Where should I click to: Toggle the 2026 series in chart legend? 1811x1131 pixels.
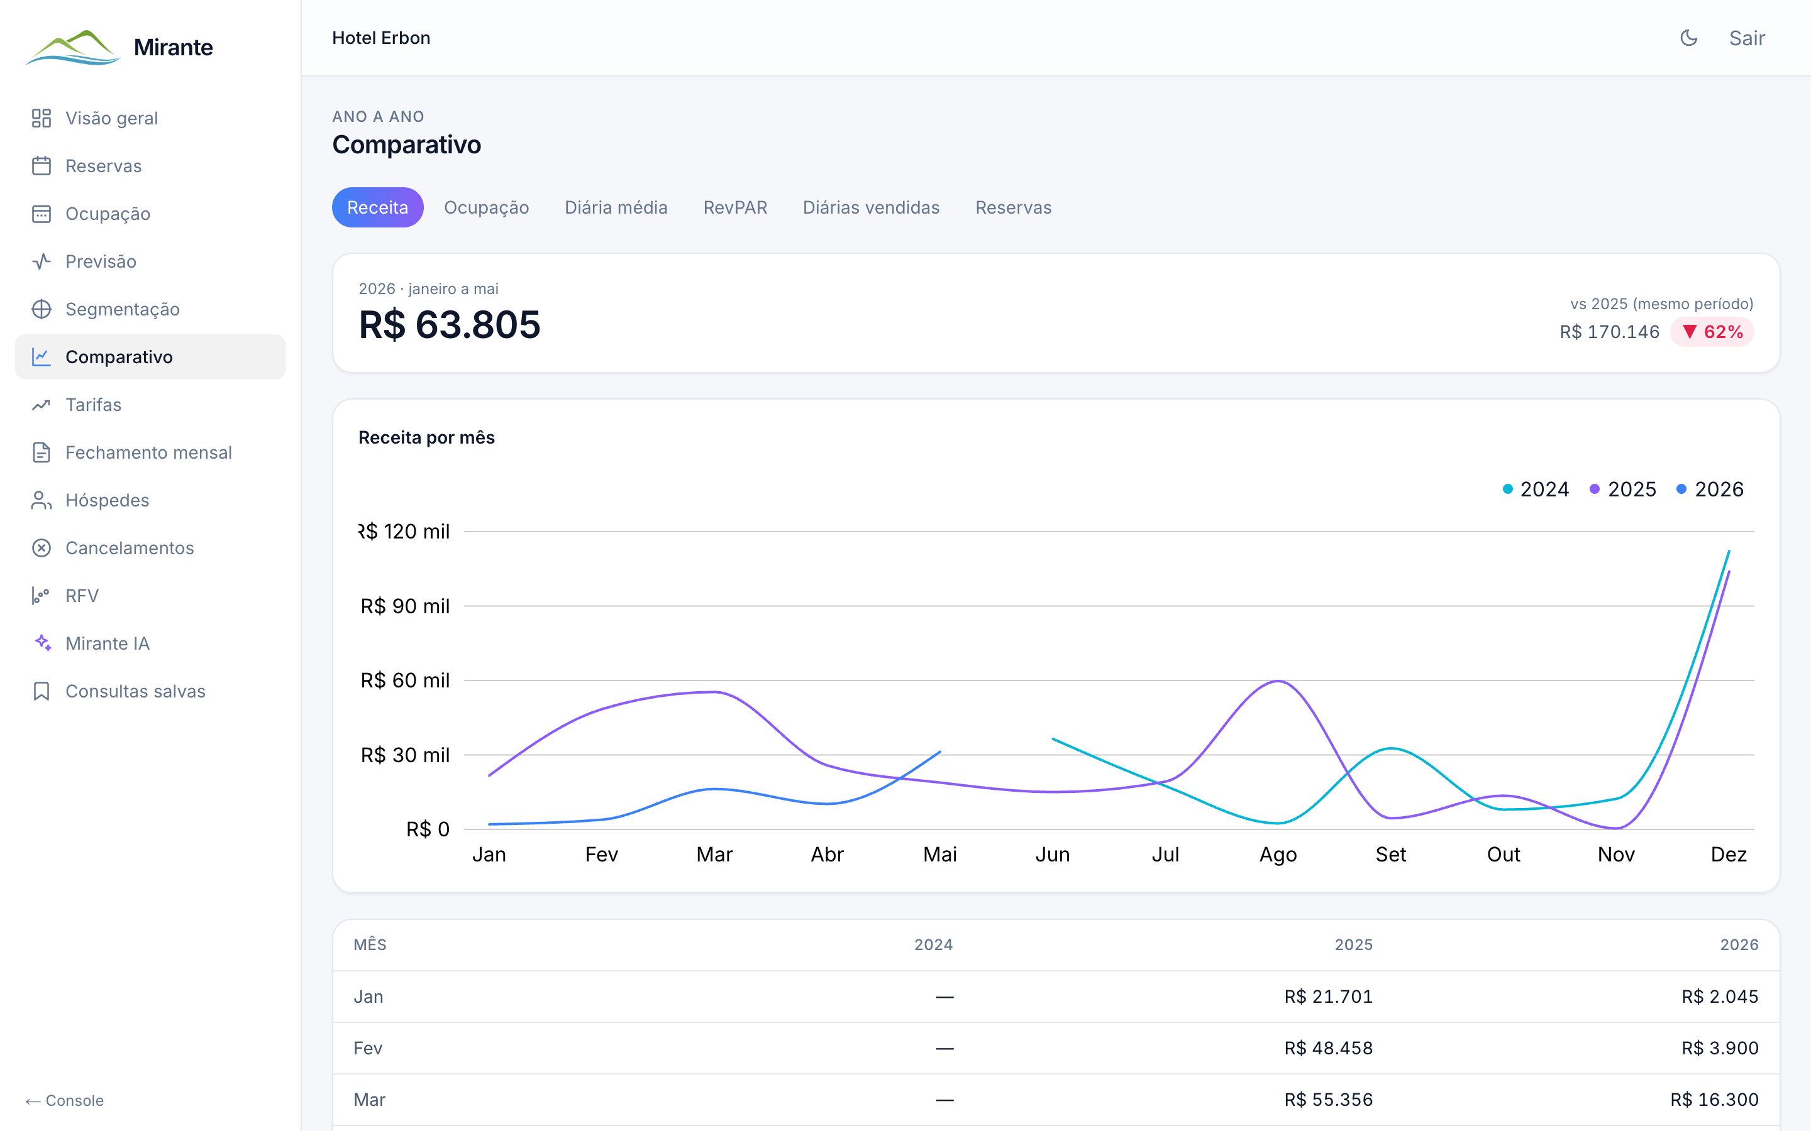point(1710,489)
